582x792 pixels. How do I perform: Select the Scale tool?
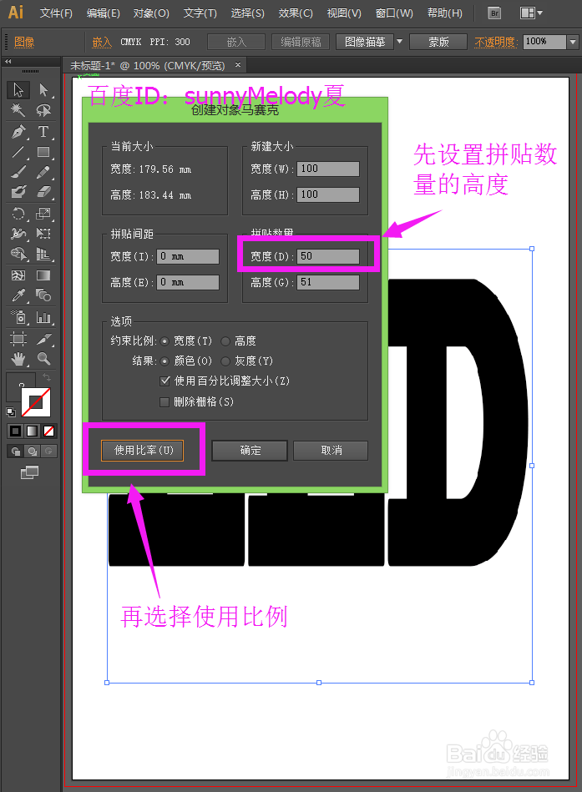[x=43, y=213]
